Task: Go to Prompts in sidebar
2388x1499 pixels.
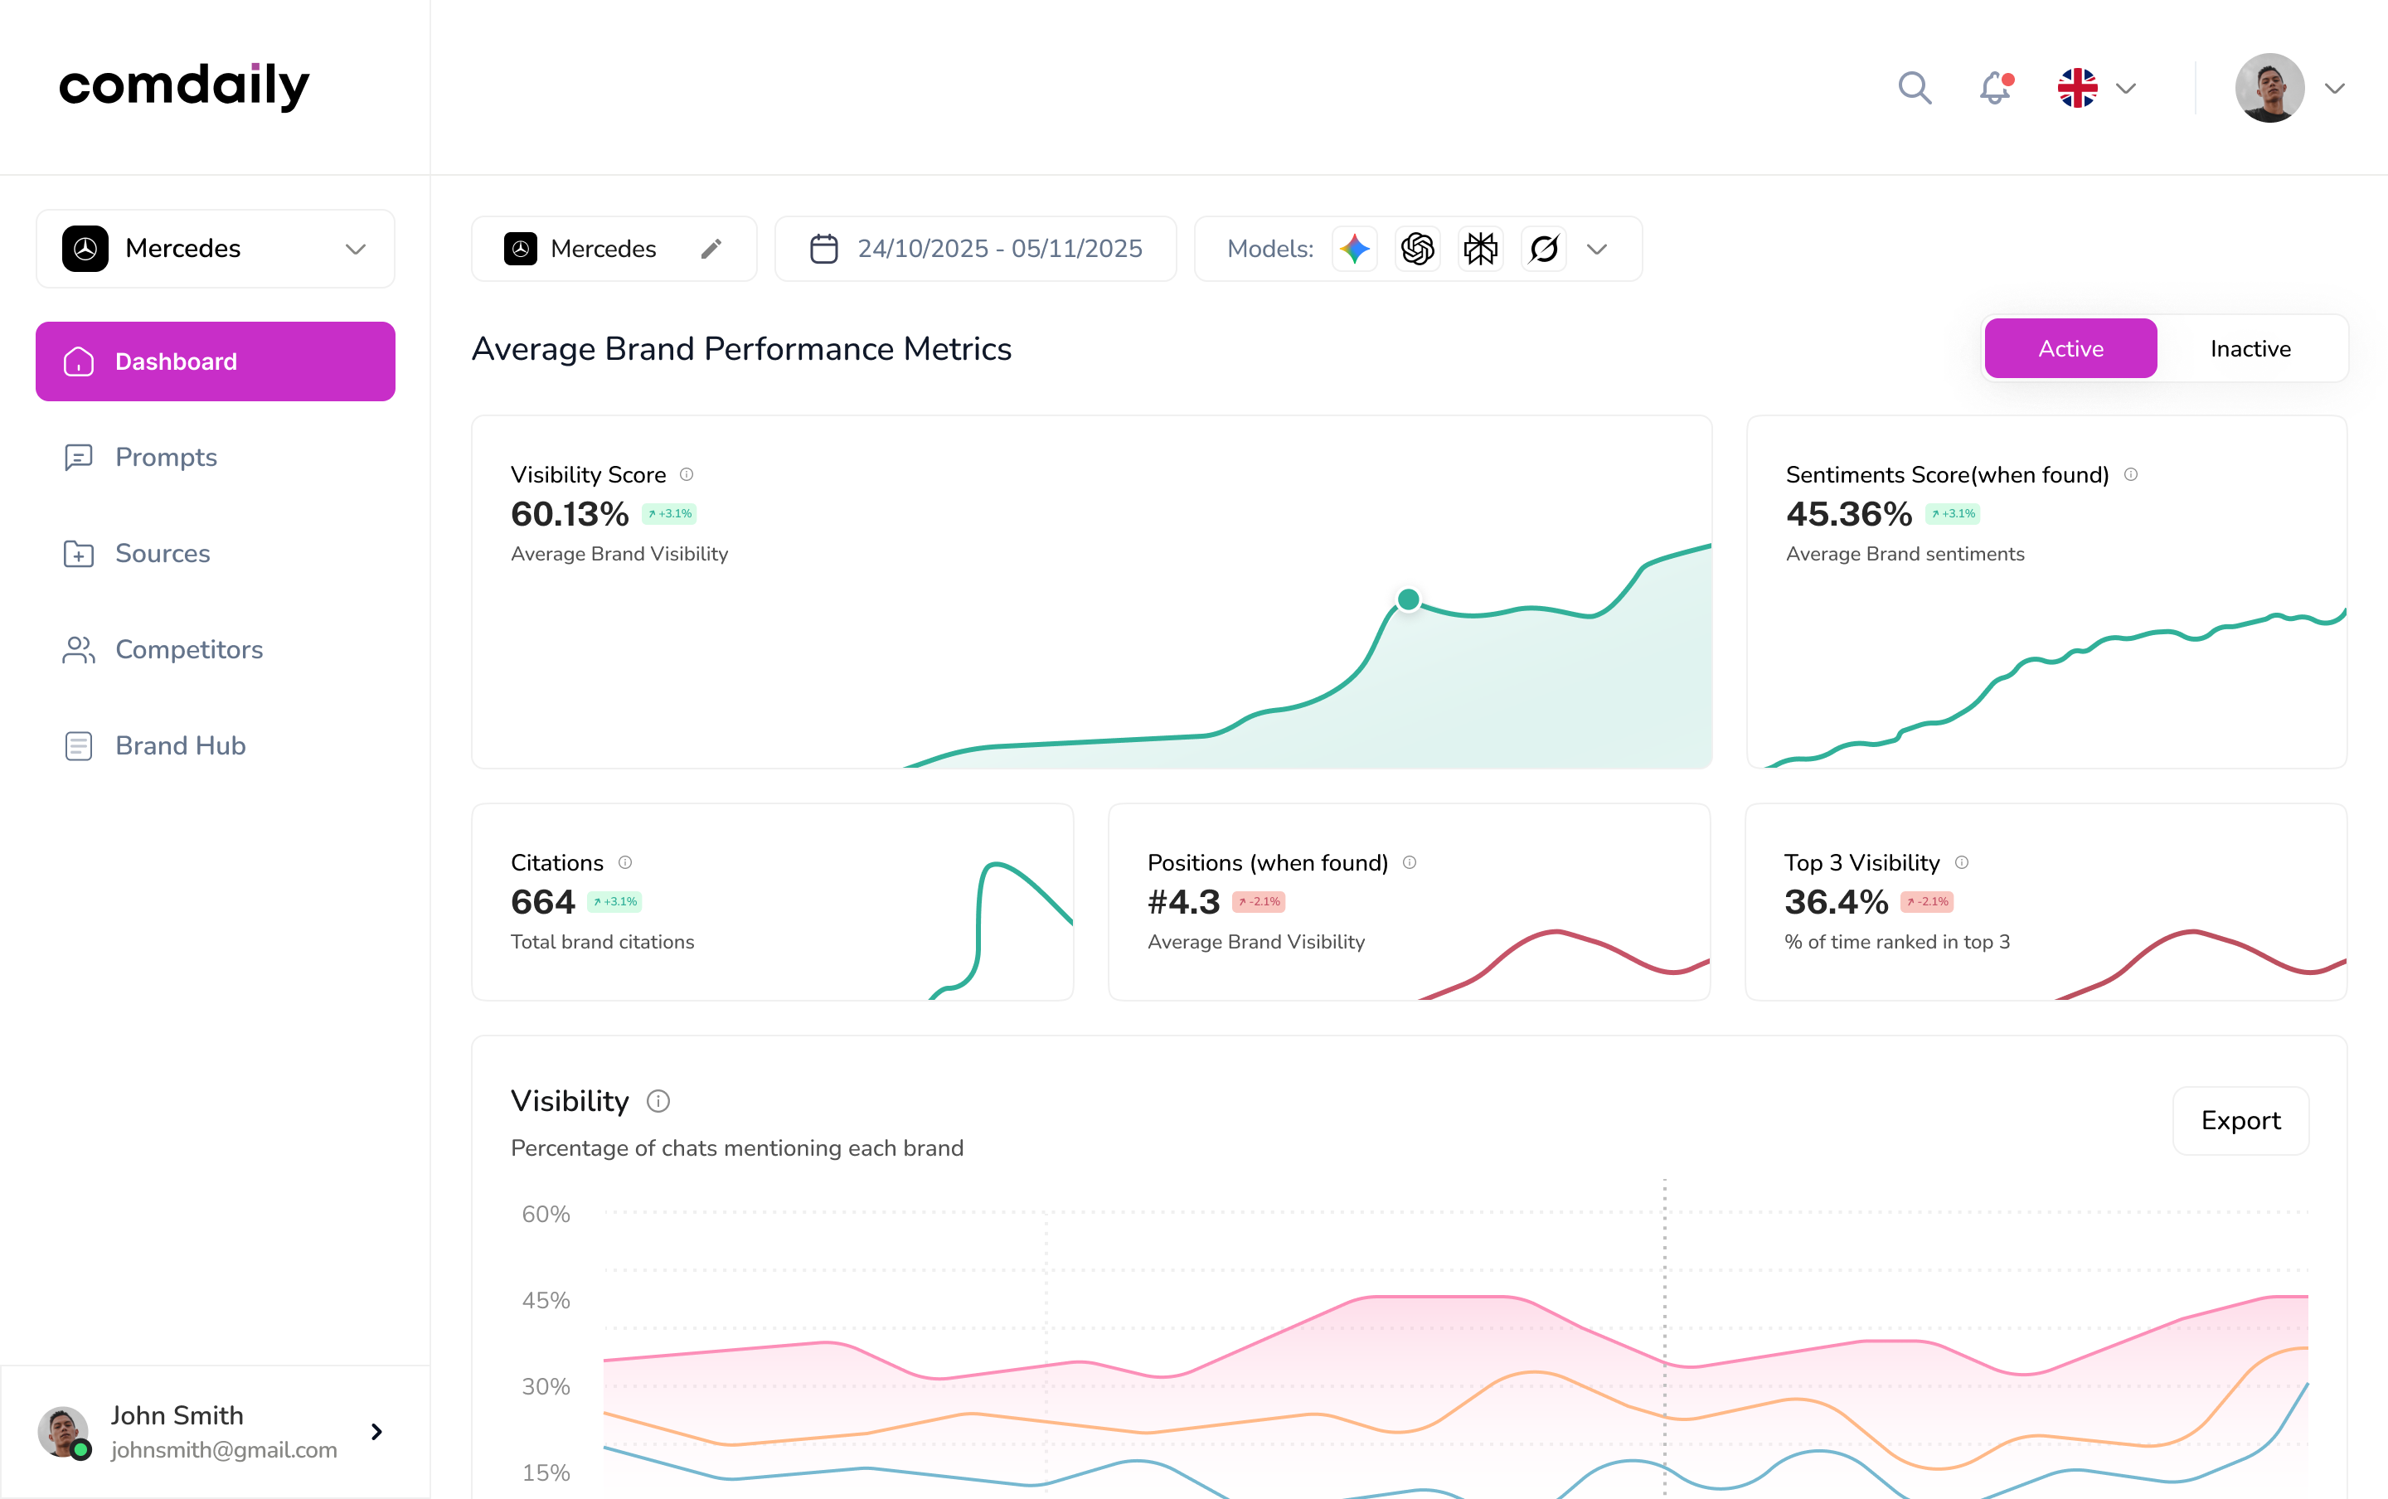Action: [166, 457]
